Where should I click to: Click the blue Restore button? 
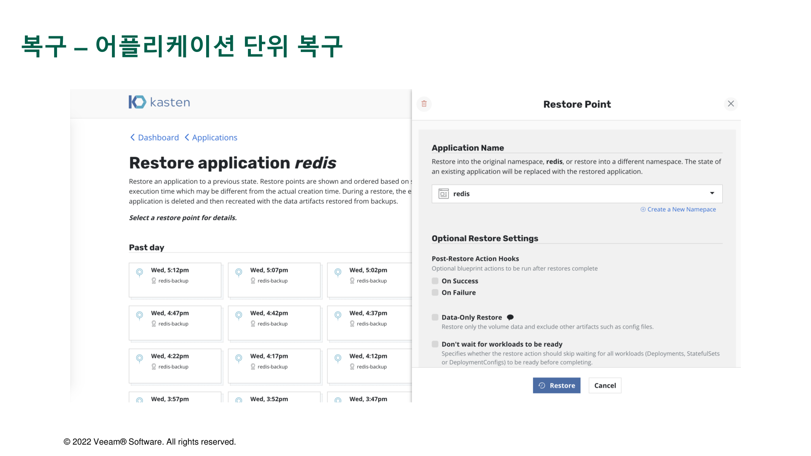pyautogui.click(x=556, y=385)
